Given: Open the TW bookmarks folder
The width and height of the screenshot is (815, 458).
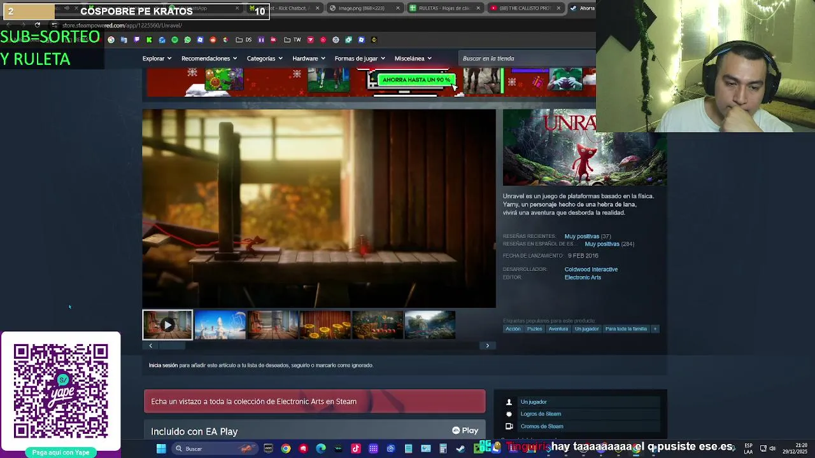Looking at the screenshot, I should click(292, 39).
